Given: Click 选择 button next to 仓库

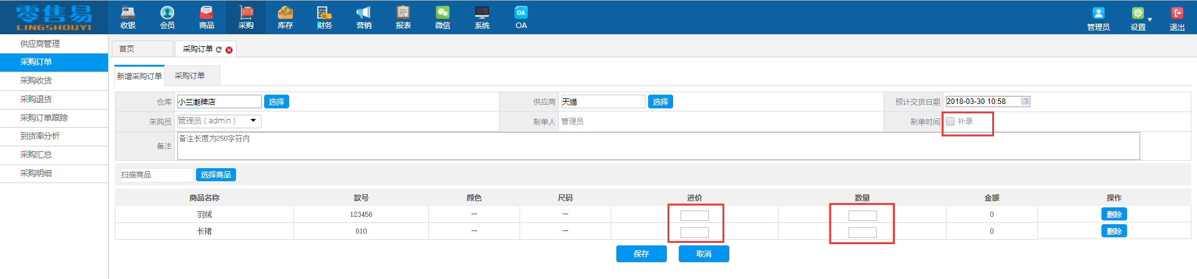Looking at the screenshot, I should click(277, 102).
